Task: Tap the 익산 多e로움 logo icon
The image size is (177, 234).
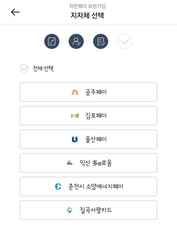Action: 69,163
